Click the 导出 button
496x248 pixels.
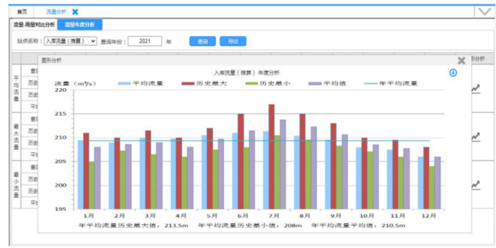(232, 41)
